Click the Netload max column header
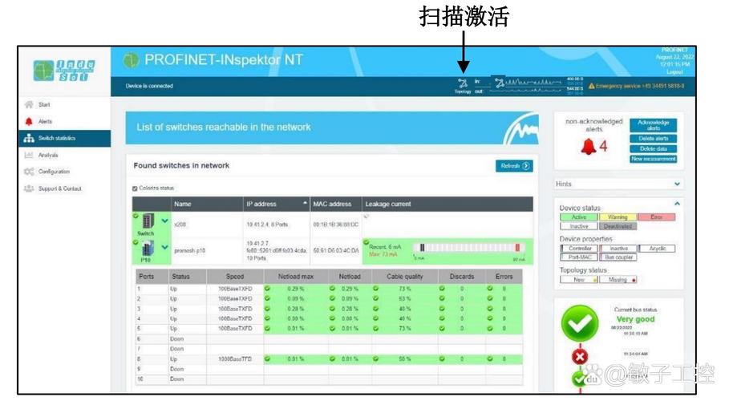This screenshot has width=729, height=401. (x=296, y=277)
